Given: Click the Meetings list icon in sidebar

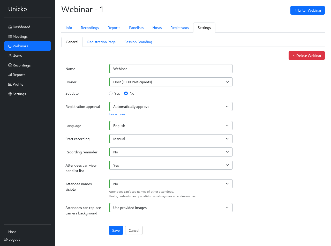Looking at the screenshot, I should coord(10,36).
